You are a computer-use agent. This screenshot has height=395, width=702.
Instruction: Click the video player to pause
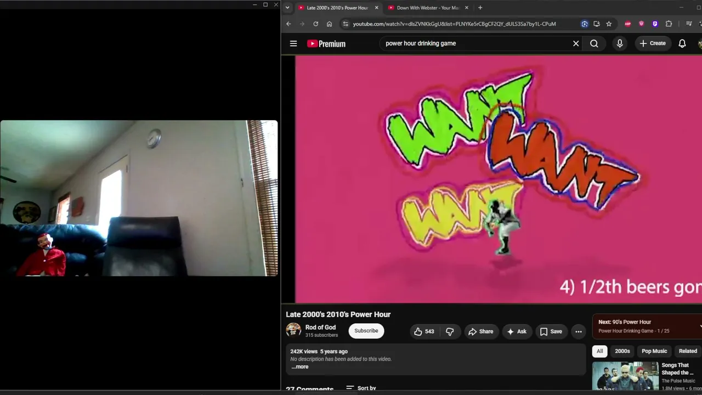pos(499,179)
